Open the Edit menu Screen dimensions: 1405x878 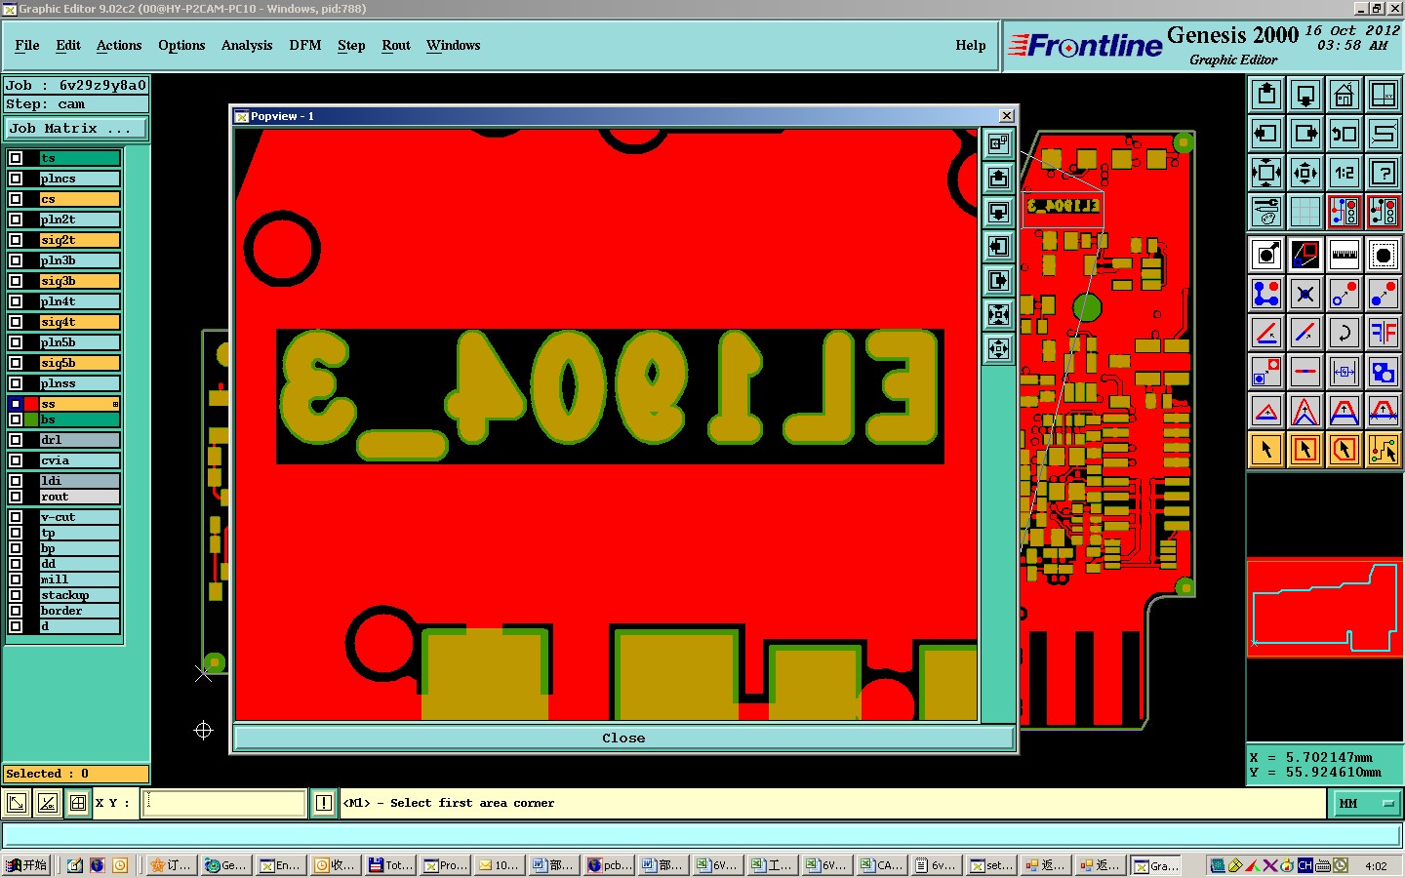click(x=68, y=45)
